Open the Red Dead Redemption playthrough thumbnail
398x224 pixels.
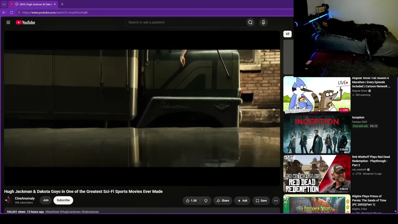[317, 174]
